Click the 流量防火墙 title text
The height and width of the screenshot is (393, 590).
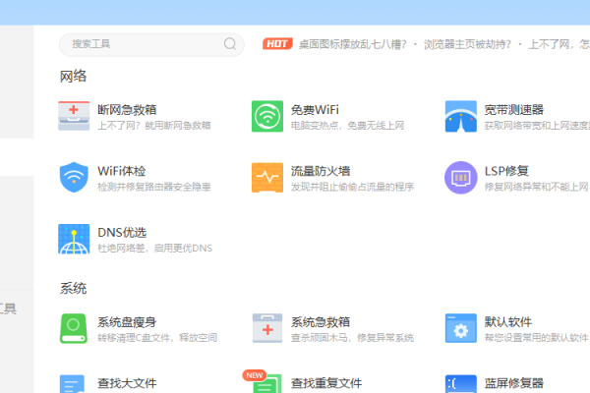point(321,171)
